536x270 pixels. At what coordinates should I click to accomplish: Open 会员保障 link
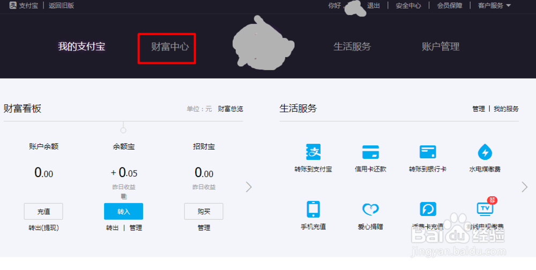pyautogui.click(x=450, y=5)
